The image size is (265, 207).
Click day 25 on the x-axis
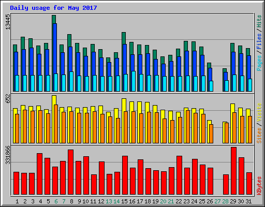pos(202,201)
